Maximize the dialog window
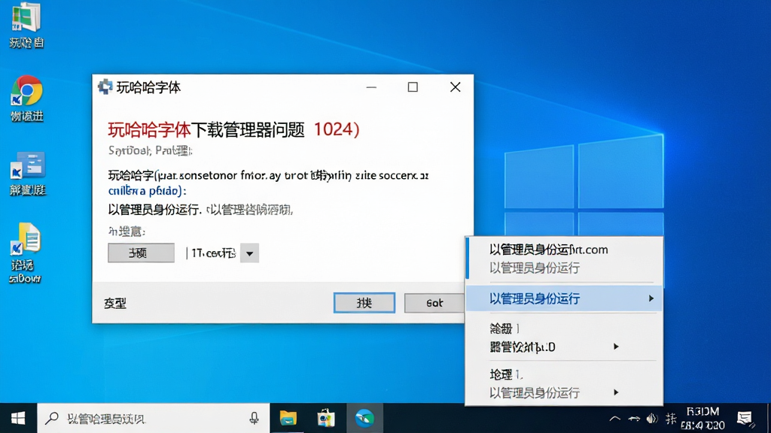This screenshot has width=771, height=433. (x=413, y=87)
